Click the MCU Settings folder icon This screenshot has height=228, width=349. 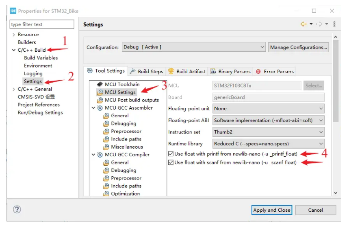coord(100,92)
